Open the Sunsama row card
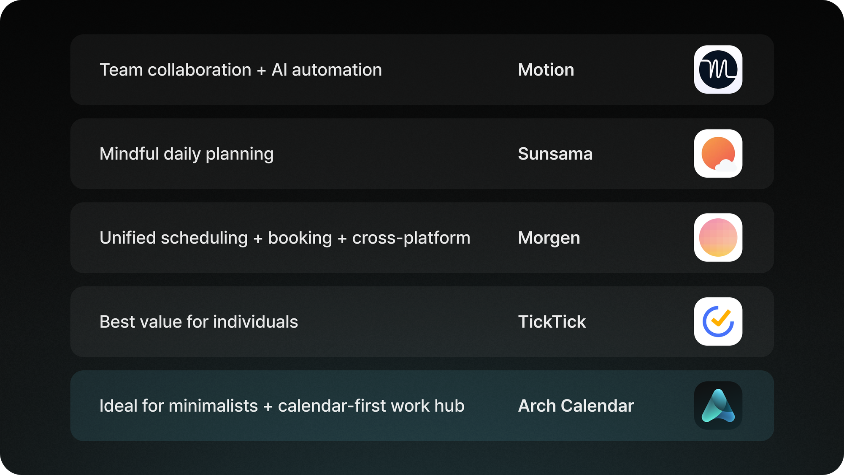The image size is (844, 475). coord(422,154)
